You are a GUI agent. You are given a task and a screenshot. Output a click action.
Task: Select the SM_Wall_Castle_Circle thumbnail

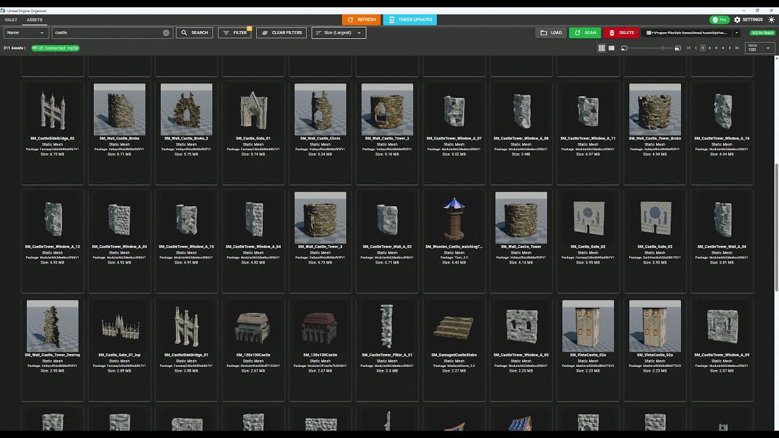[320, 109]
